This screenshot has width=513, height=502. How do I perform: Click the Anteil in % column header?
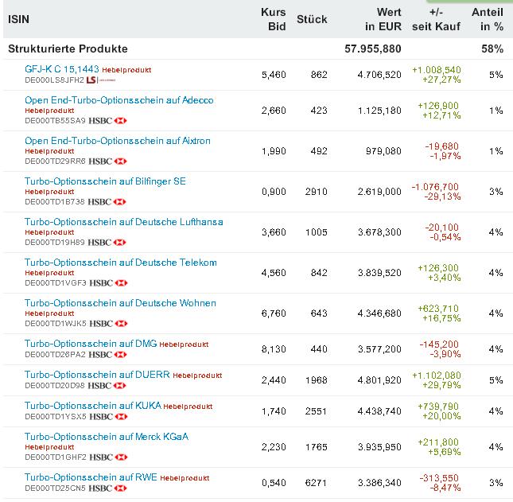coord(487,19)
